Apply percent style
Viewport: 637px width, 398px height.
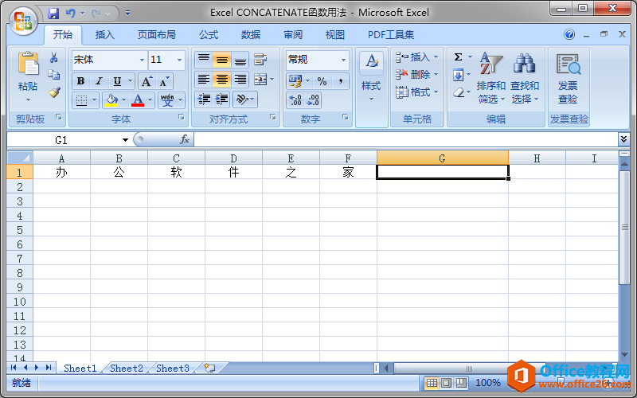[x=322, y=81]
